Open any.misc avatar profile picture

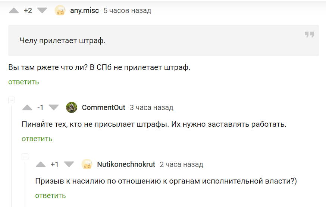(x=60, y=10)
